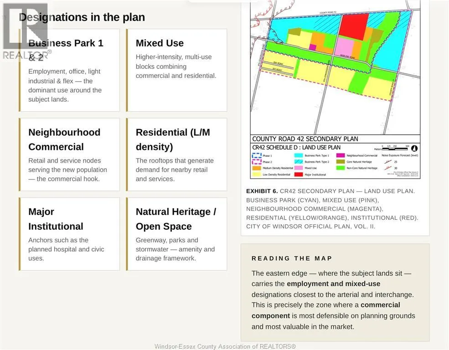Click the Reading the Map info box

pyautogui.click(x=335, y=293)
